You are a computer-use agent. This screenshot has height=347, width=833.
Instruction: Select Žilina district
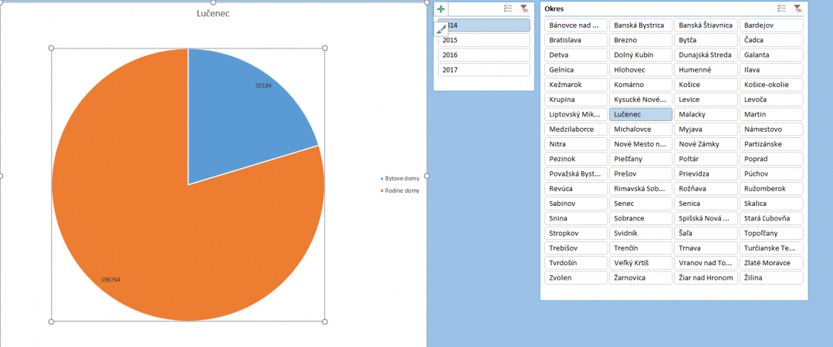770,278
